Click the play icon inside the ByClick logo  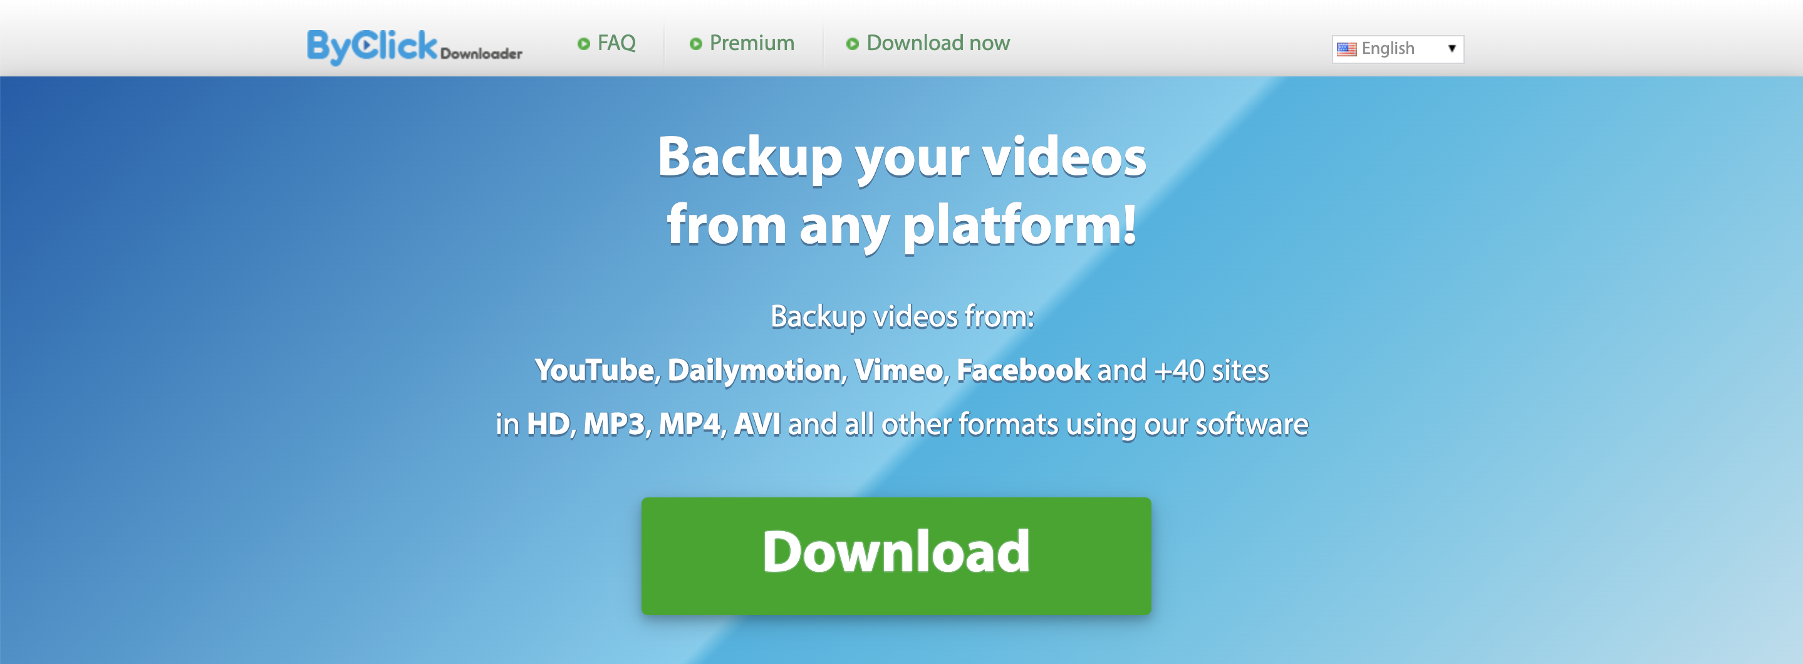coord(366,46)
